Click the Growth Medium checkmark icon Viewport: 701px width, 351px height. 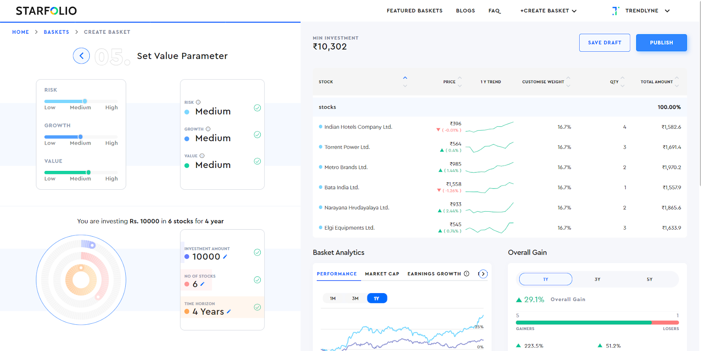pos(258,135)
